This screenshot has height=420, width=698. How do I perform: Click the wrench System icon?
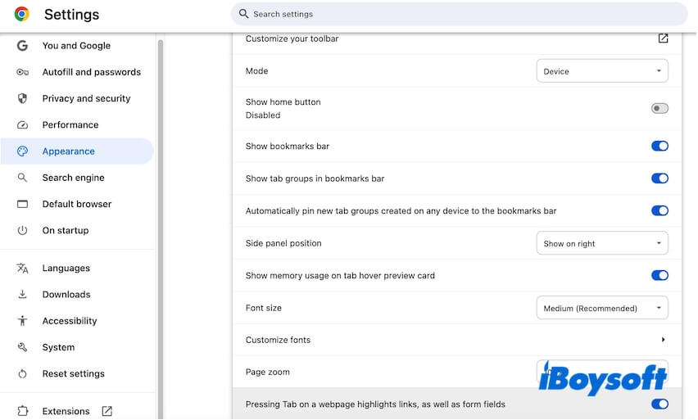[22, 347]
